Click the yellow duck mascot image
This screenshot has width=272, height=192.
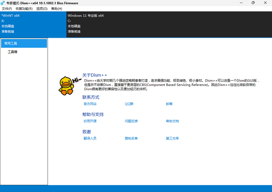pyautogui.click(x=66, y=86)
